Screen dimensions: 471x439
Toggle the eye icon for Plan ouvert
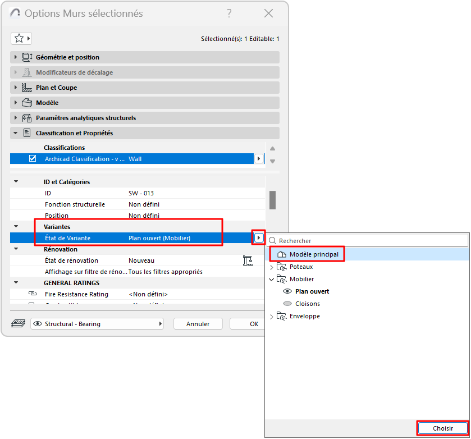[287, 291]
